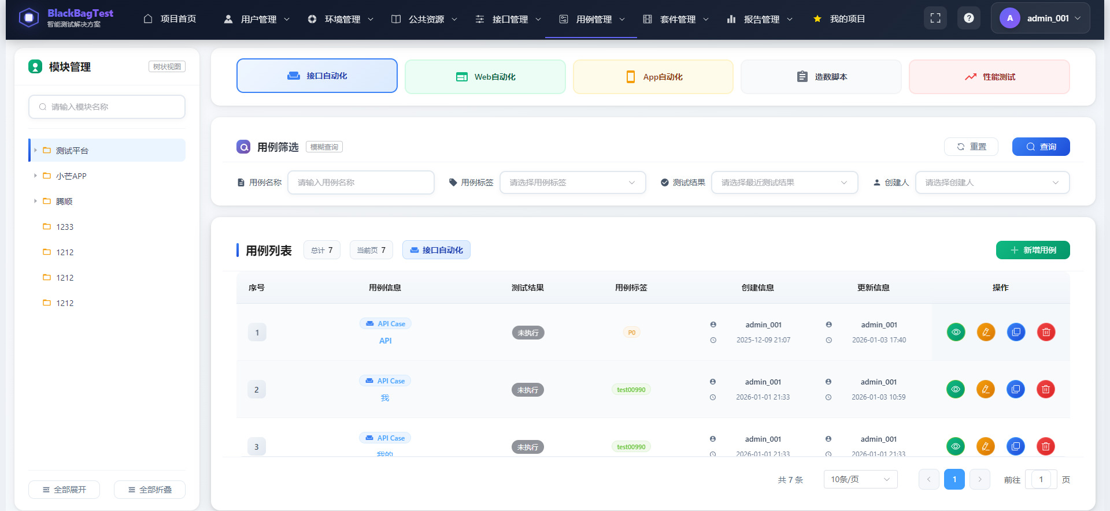Open the 创建人 dropdown
The width and height of the screenshot is (1110, 511).
pos(993,182)
